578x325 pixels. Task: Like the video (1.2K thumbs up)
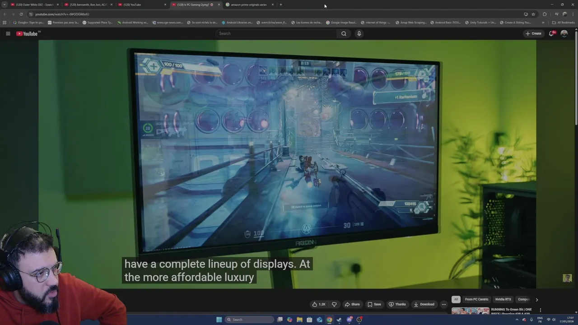pos(319,304)
